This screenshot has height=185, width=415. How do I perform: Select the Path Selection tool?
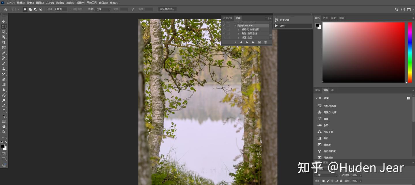(x=4, y=116)
